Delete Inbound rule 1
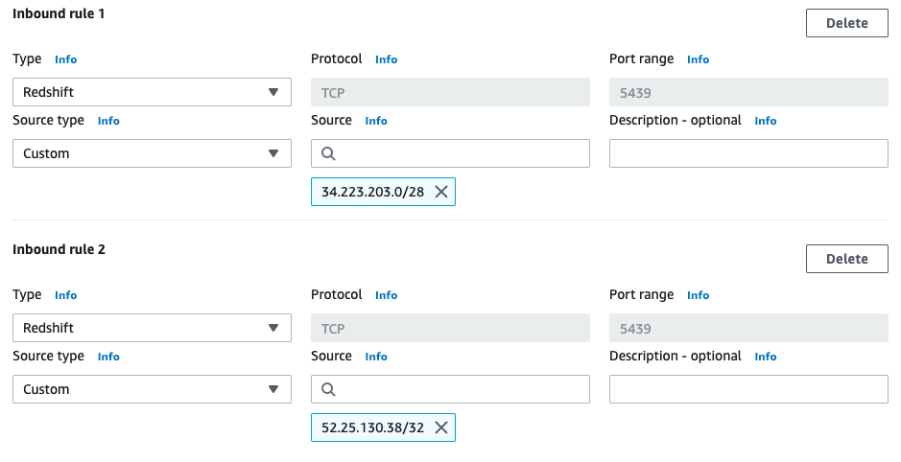 (846, 23)
